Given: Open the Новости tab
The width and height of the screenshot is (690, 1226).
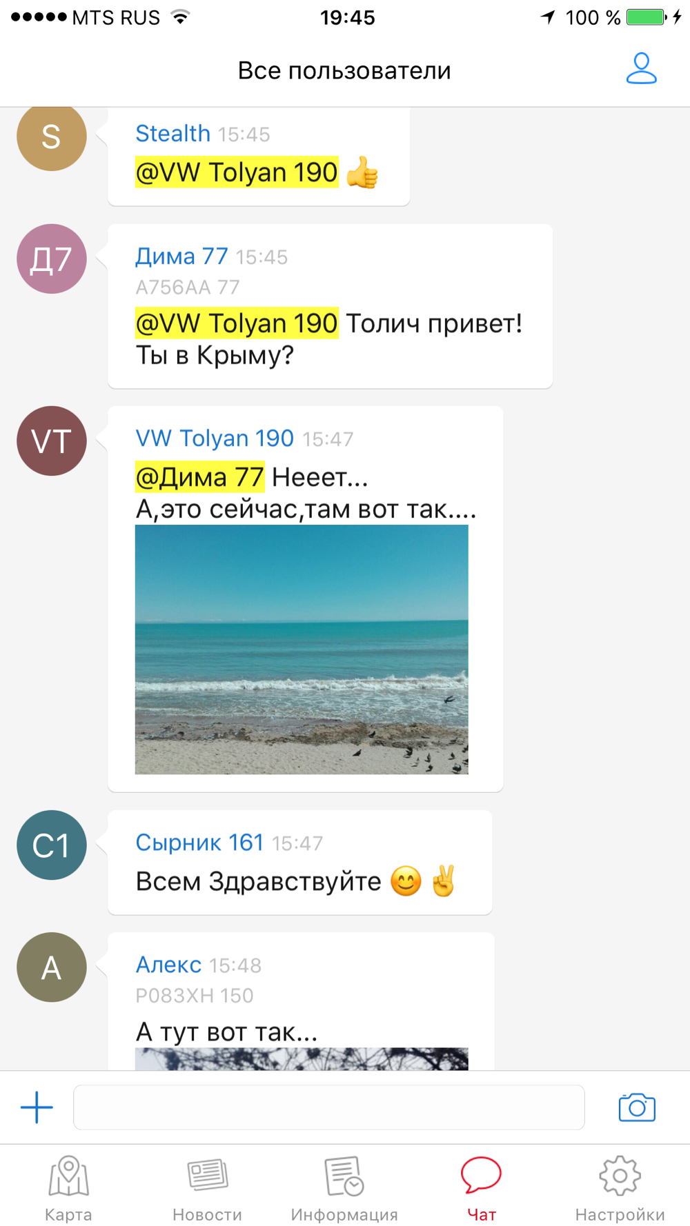Looking at the screenshot, I should coord(207,1189).
